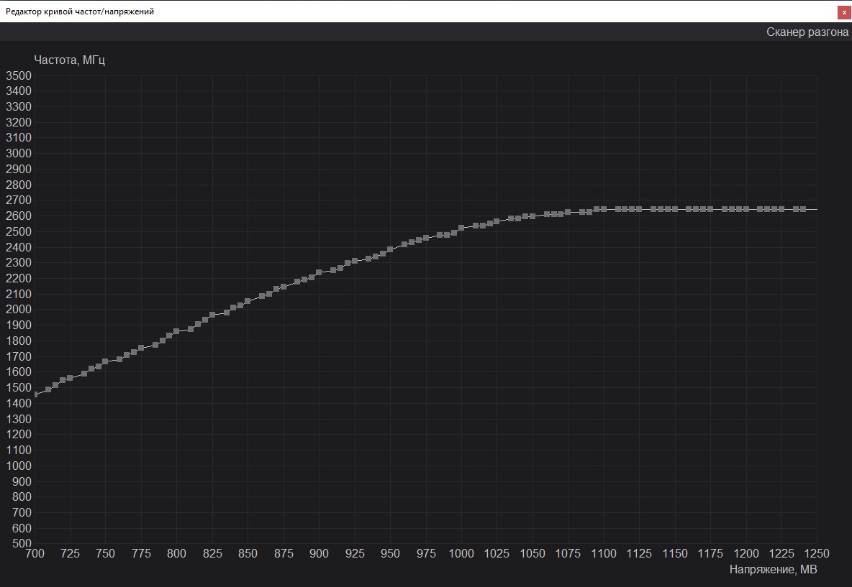Open the Сканер разгона overclock scanner

807,32
